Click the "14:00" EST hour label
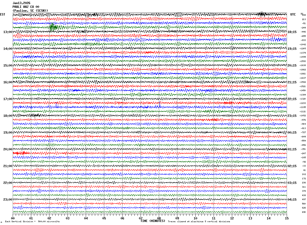Viewport: 307px width, 225px height. point(8,49)
